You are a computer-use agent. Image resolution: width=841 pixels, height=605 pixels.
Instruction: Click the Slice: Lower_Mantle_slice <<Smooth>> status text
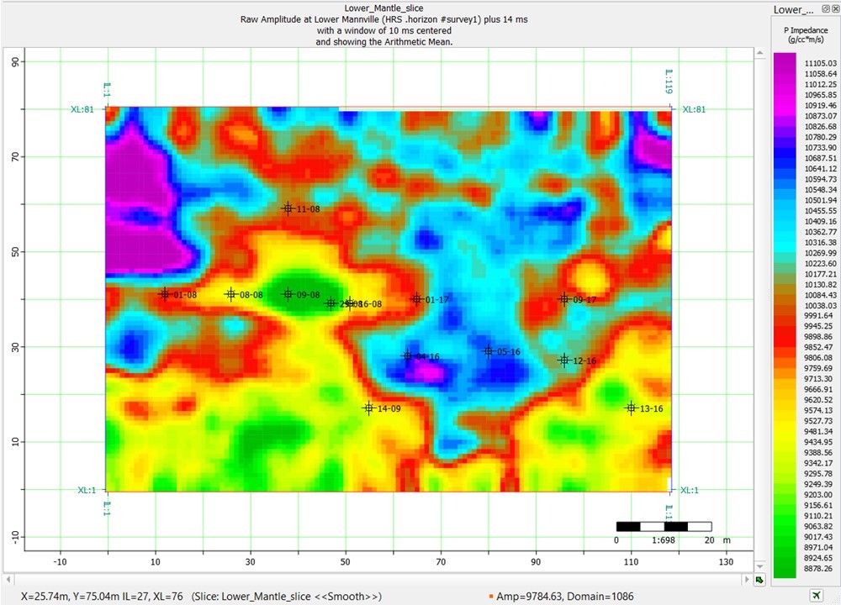[x=287, y=596]
